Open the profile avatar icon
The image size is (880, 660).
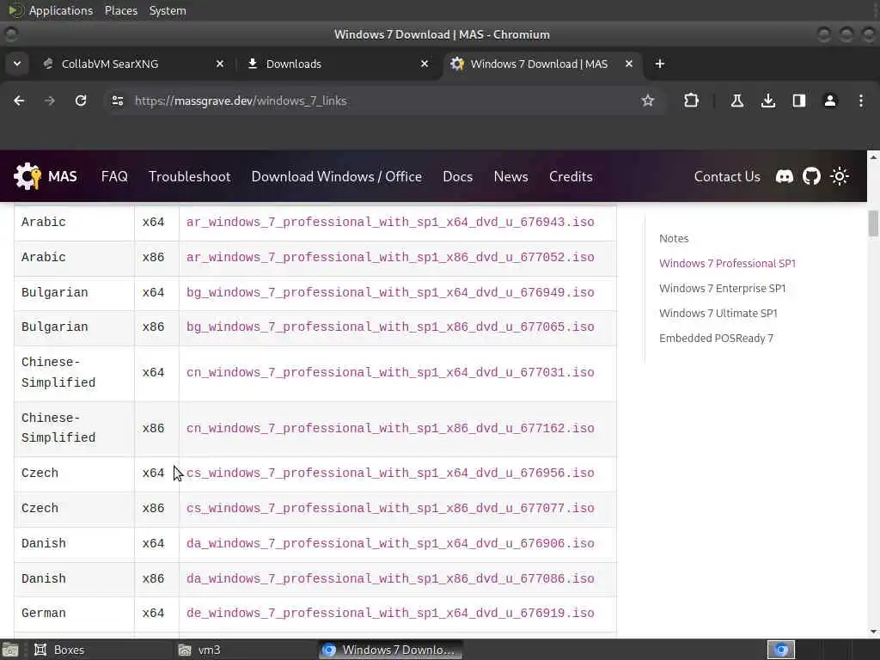[x=830, y=101]
